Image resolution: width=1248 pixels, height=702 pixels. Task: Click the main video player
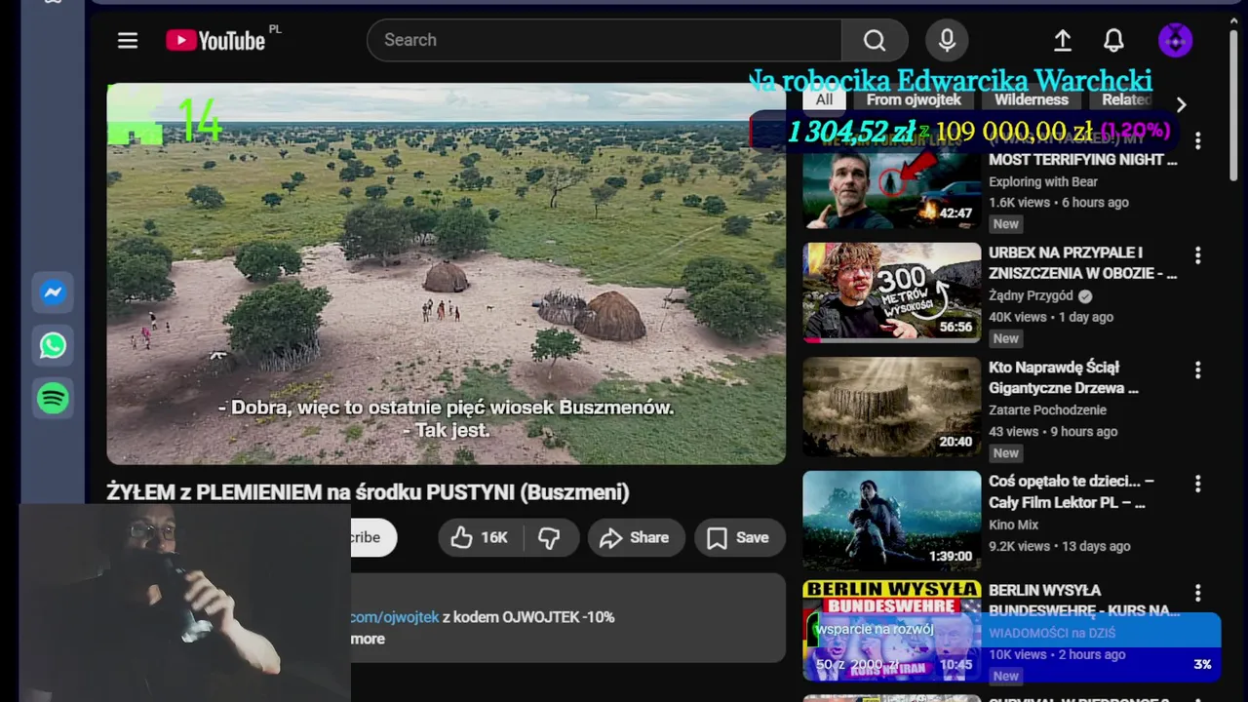(x=447, y=274)
